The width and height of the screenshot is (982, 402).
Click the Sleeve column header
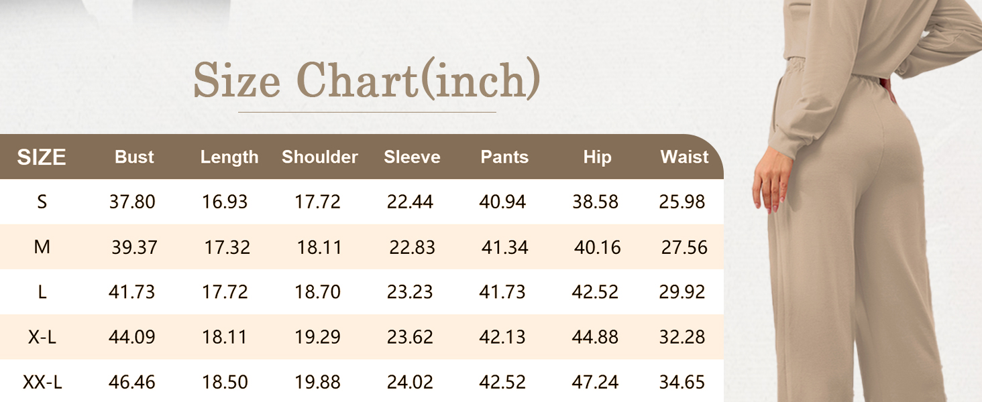(412, 157)
